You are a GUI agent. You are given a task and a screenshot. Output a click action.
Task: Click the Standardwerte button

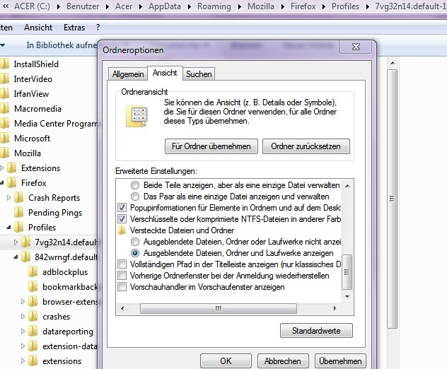click(x=316, y=331)
